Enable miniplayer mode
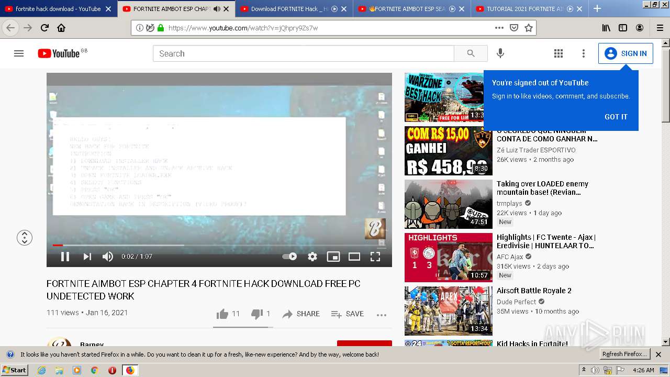670x377 pixels. point(333,257)
